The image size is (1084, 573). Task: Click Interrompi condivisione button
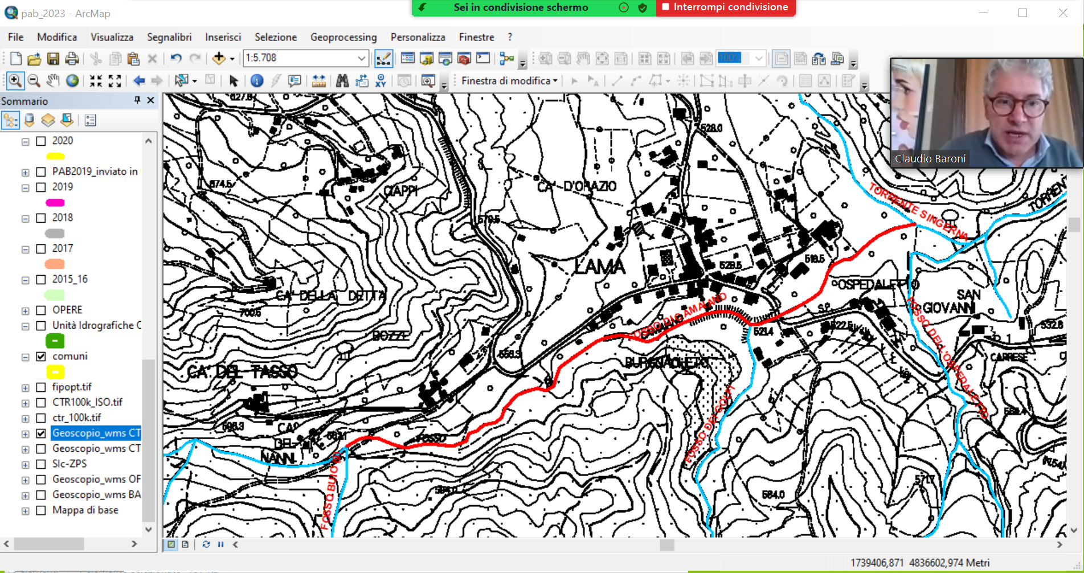point(725,7)
